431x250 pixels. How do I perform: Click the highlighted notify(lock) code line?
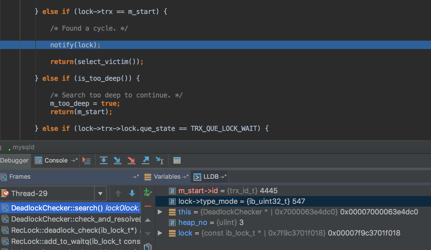[x=215, y=45]
